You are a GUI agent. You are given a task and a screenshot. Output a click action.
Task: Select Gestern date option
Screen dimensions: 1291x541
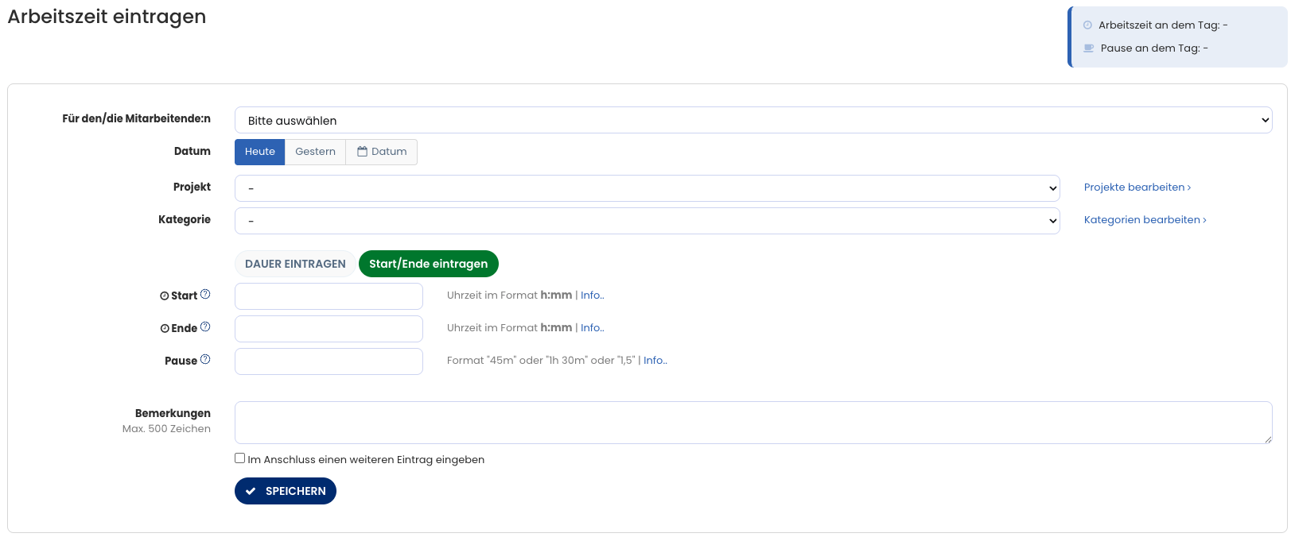[x=315, y=152]
